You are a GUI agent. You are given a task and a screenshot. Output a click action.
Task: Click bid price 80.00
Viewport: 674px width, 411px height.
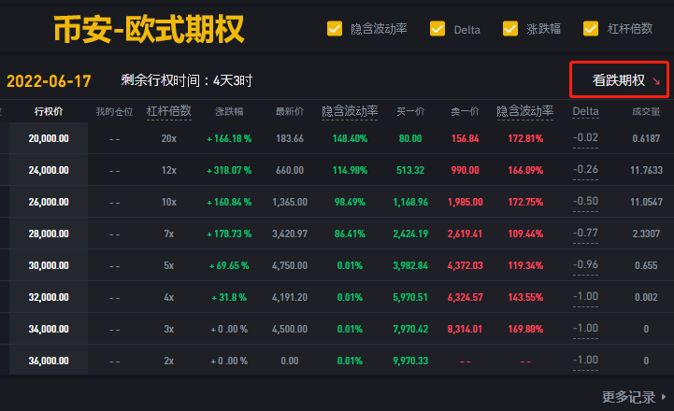point(410,138)
